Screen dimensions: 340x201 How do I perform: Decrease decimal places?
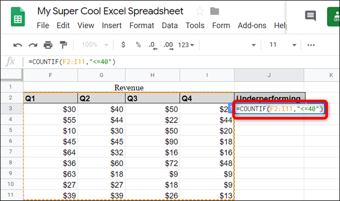[153, 45]
